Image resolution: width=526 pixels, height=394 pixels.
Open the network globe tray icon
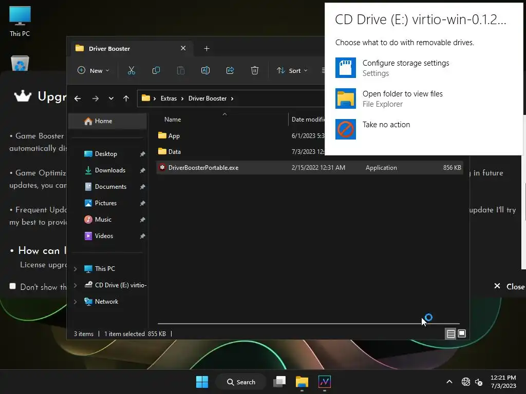click(x=465, y=382)
